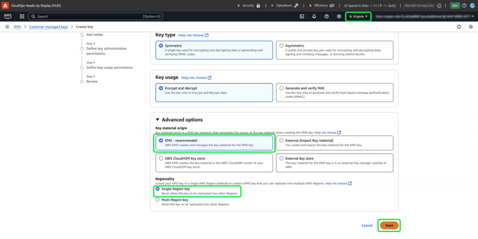Click the HUD help question mark icon
The height and width of the screenshot is (239, 478).
click(x=464, y=6)
